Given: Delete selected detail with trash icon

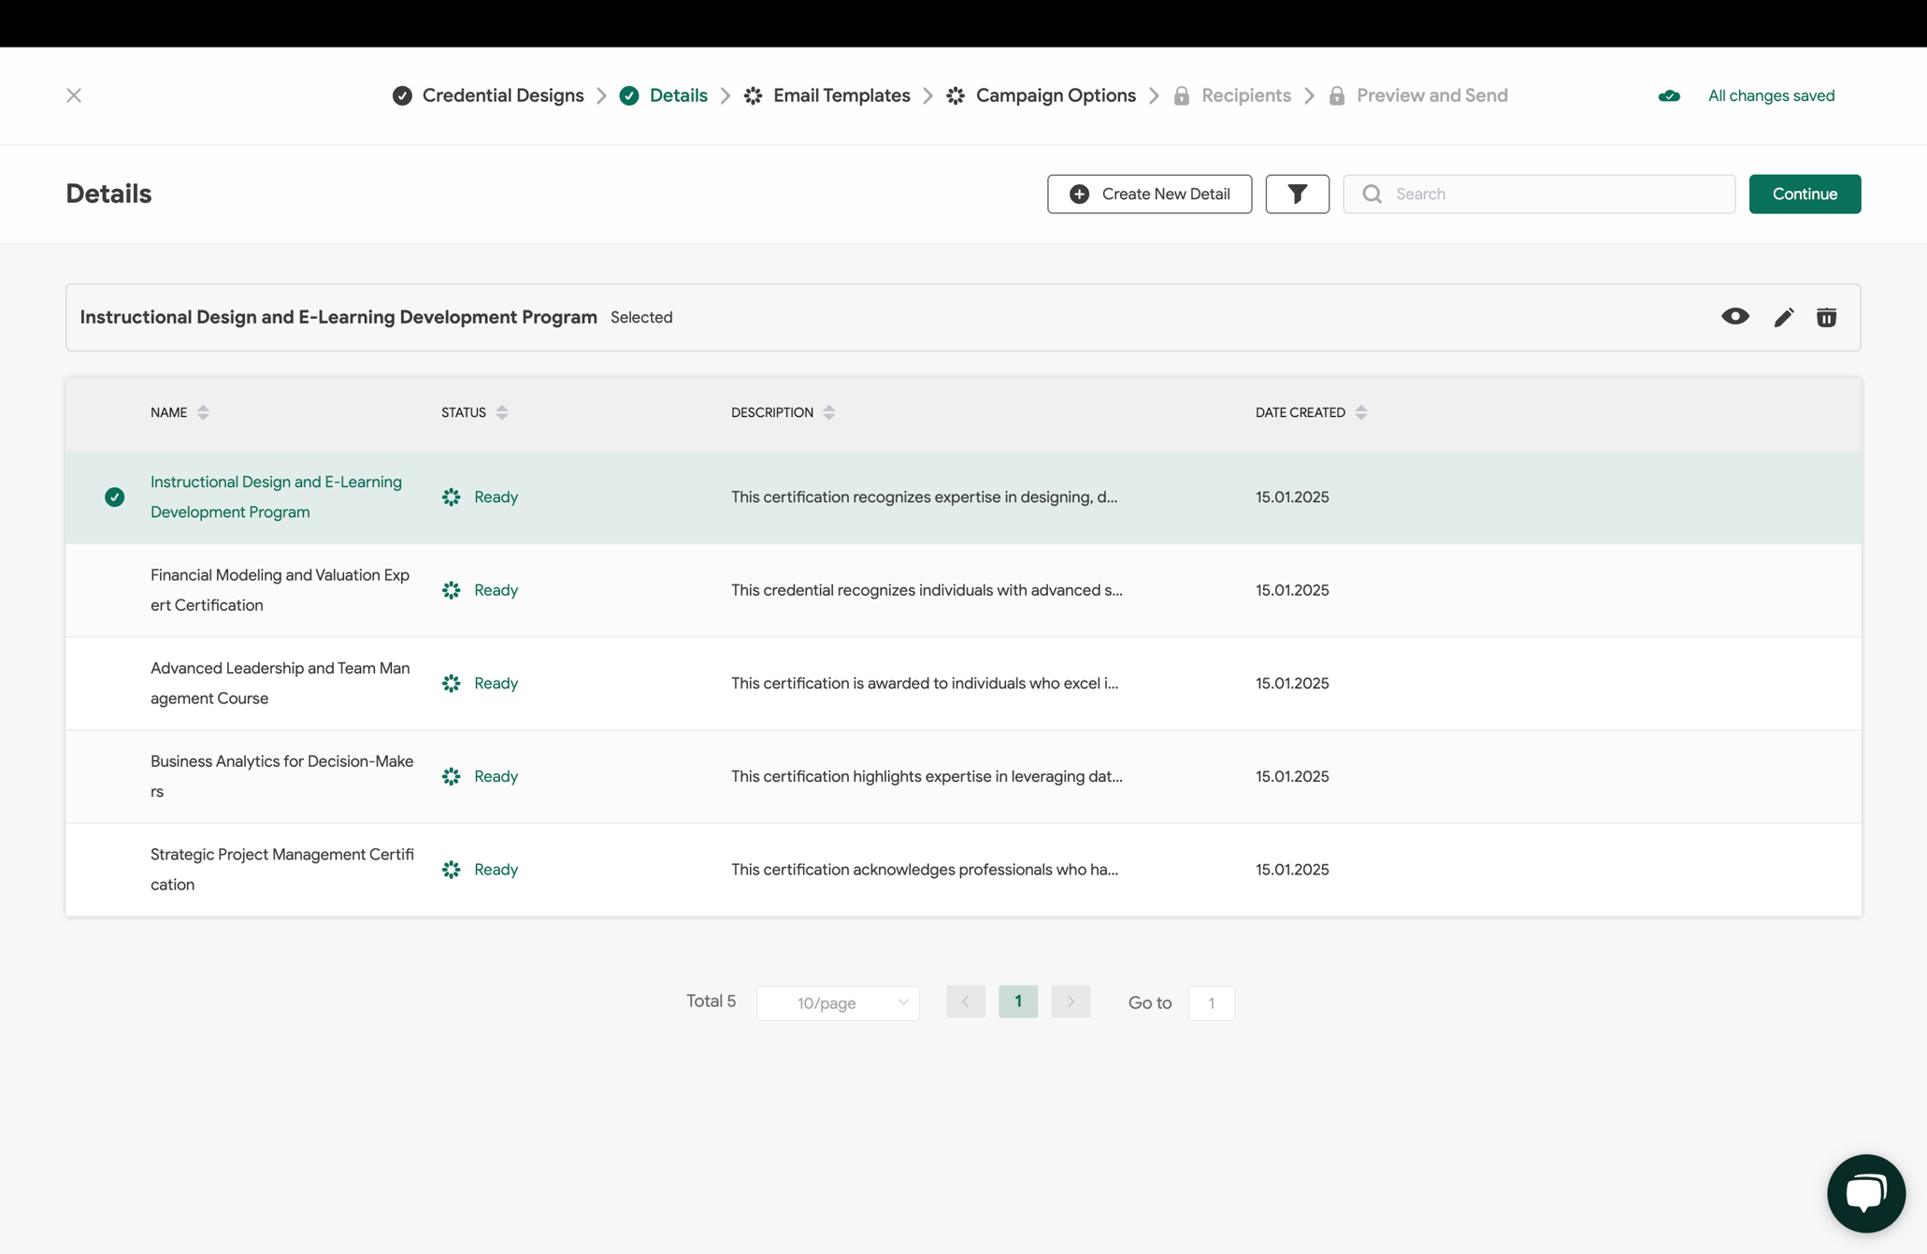Looking at the screenshot, I should click(1826, 317).
